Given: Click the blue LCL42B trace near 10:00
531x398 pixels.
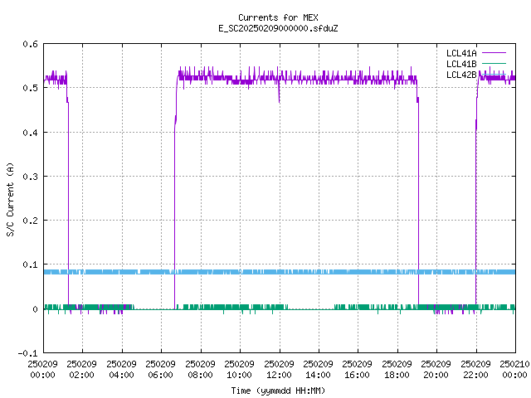Looking at the screenshot, I should tap(241, 272).
